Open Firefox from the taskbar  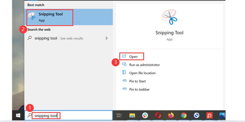coord(171,115)
